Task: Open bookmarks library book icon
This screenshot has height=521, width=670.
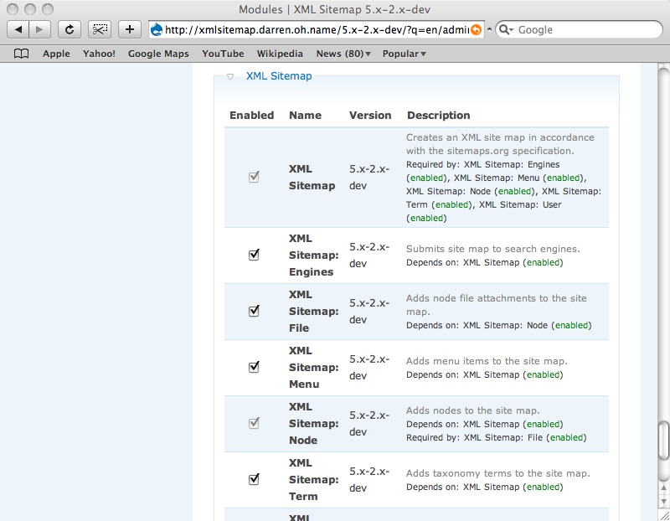Action: [22, 54]
